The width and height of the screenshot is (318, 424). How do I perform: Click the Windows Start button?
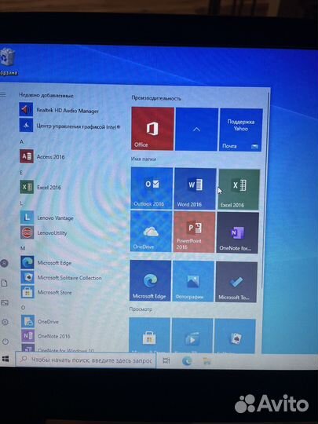pos(5,359)
